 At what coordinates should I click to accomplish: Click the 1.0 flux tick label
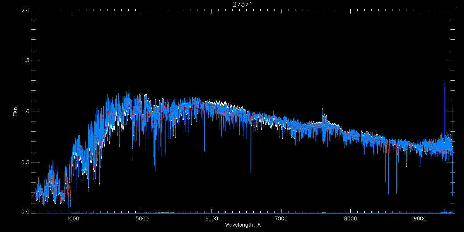pyautogui.click(x=25, y=111)
